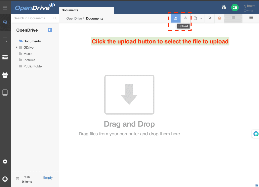The height and width of the screenshot is (187, 259).
Task: Click the OpenDrive logo
Action: pos(35,7)
